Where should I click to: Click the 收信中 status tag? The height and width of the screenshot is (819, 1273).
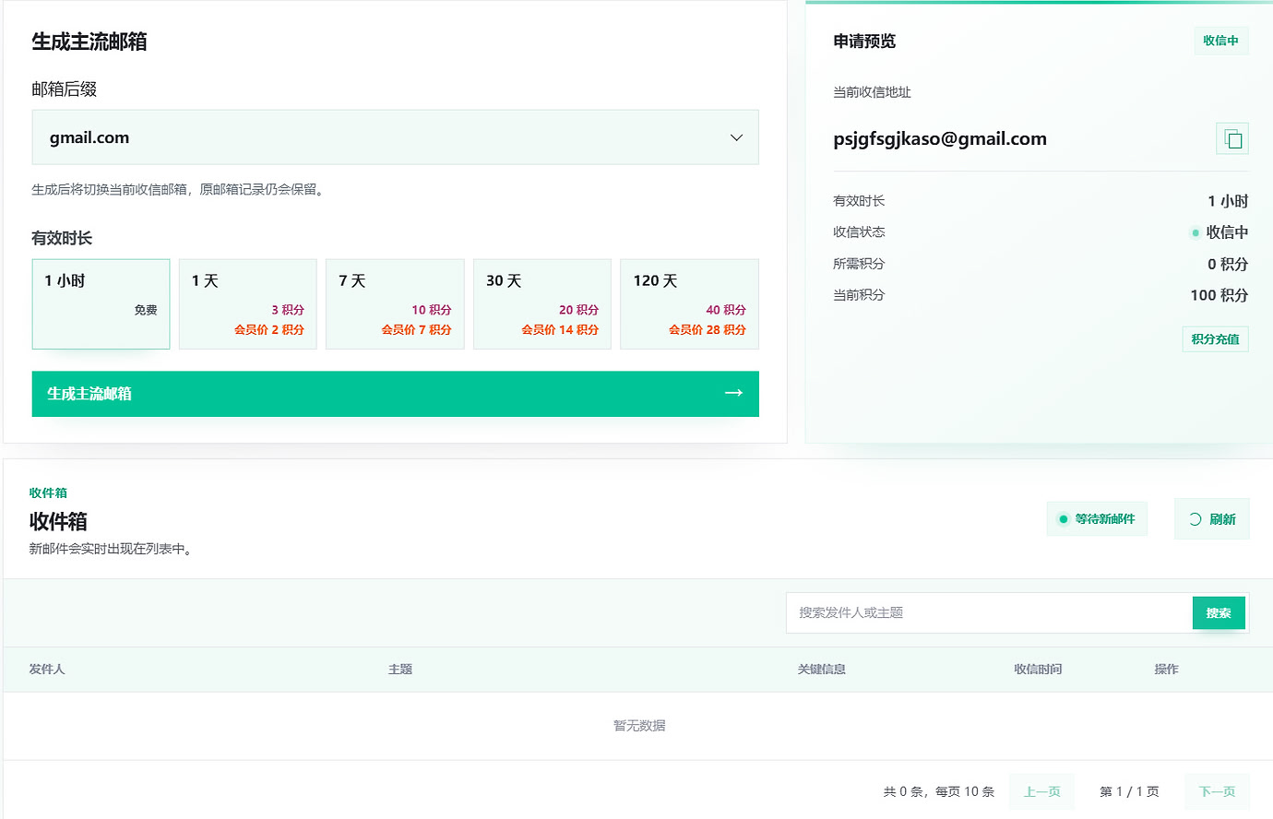click(x=1220, y=41)
